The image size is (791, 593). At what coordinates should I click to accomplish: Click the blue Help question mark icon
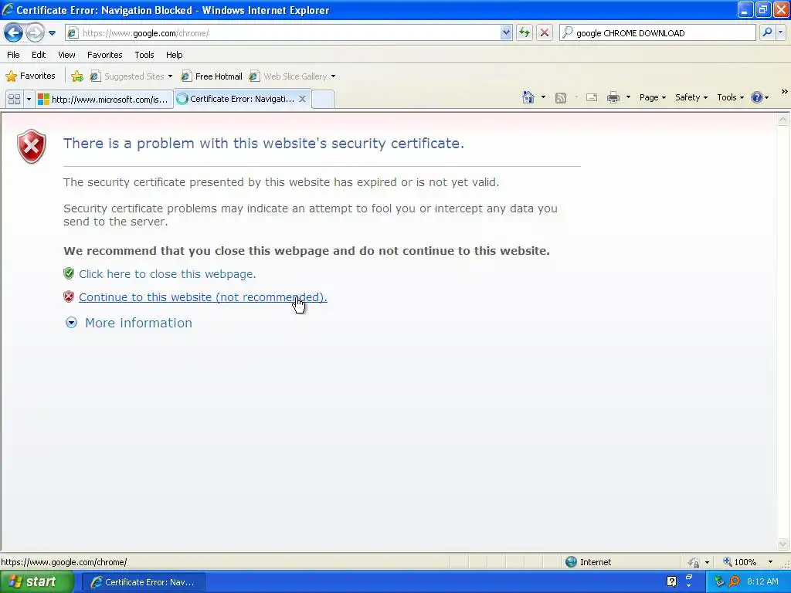pos(757,97)
